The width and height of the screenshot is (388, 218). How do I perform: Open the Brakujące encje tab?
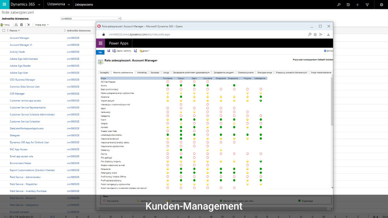[265, 73]
